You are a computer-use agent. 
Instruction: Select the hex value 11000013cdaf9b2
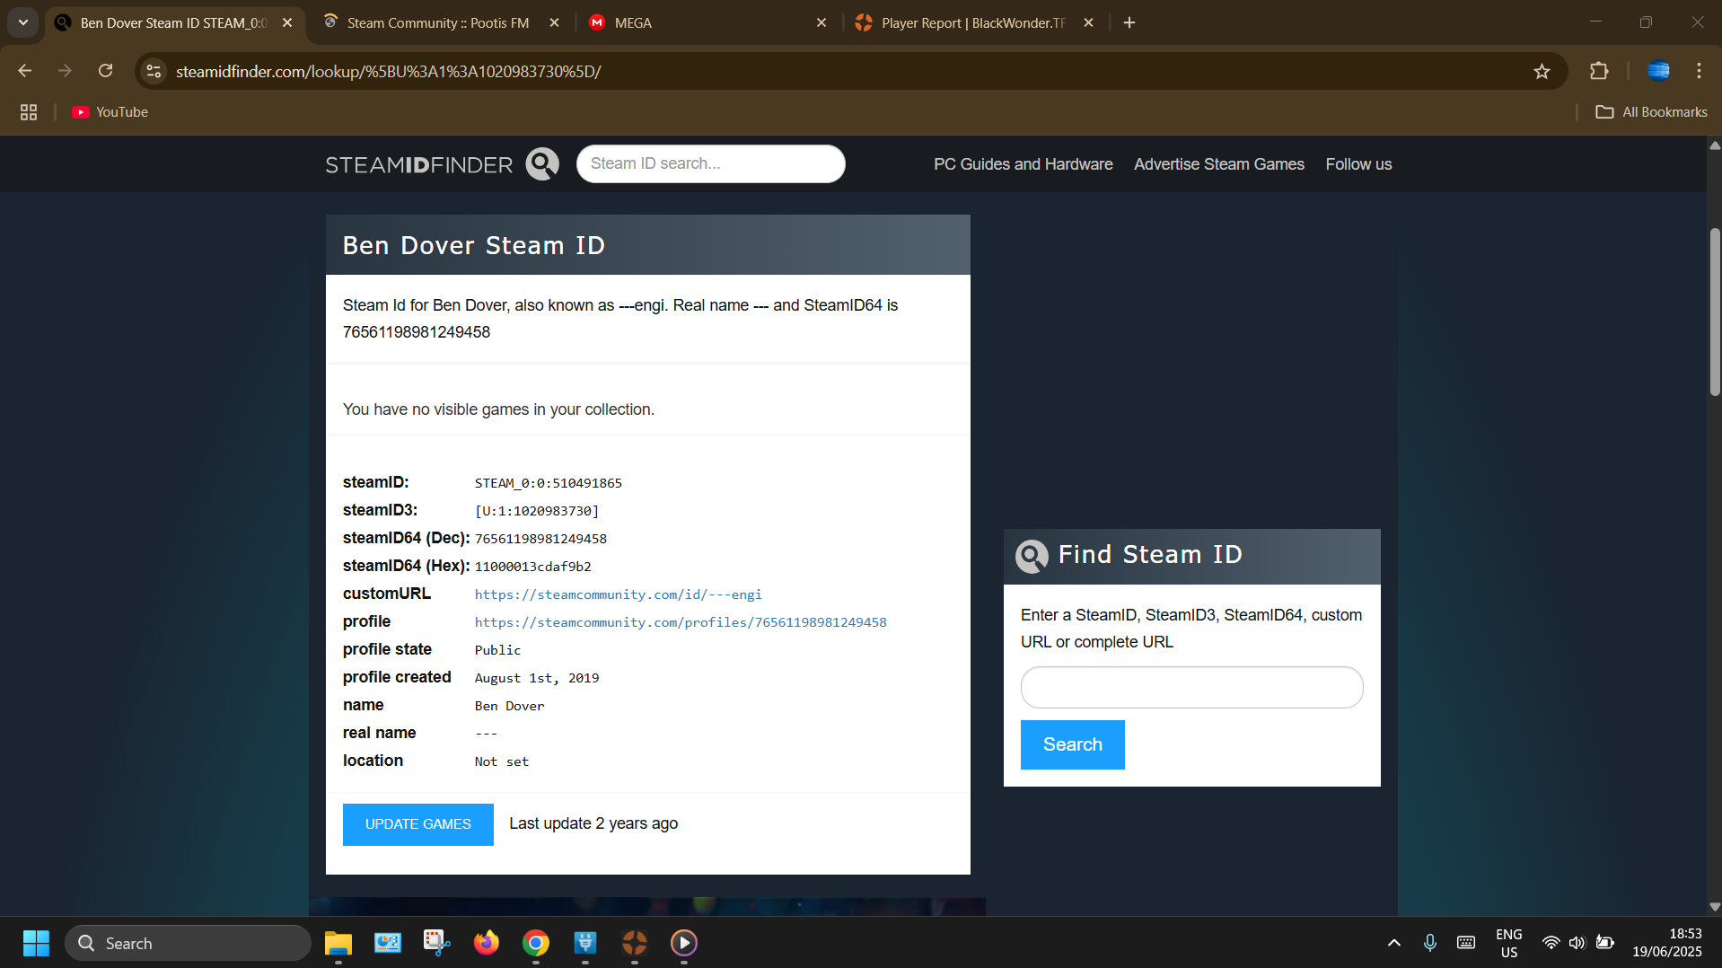click(x=533, y=567)
